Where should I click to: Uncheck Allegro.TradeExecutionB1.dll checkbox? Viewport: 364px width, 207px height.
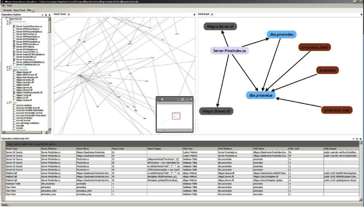pos(14,93)
